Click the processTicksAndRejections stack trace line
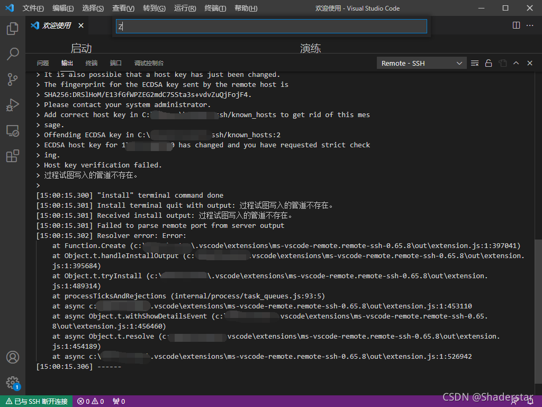The height and width of the screenshot is (407, 542). click(x=189, y=296)
